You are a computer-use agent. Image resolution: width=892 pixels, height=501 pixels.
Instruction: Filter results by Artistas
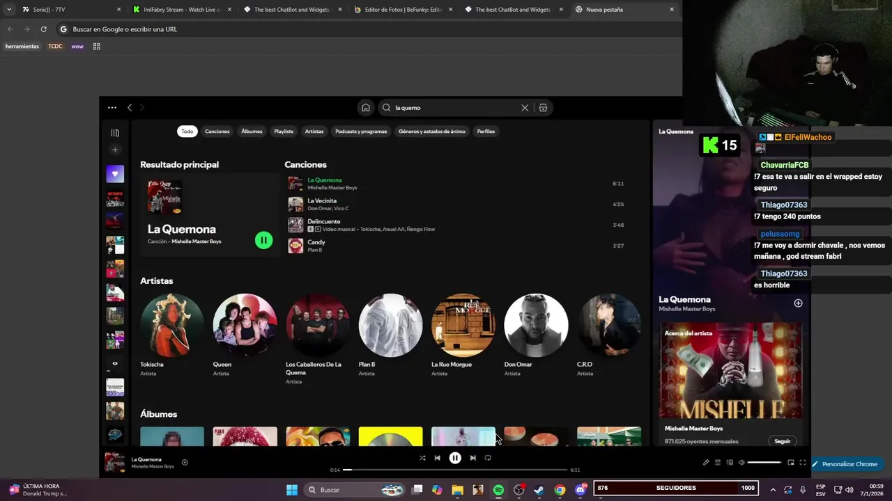(x=314, y=132)
